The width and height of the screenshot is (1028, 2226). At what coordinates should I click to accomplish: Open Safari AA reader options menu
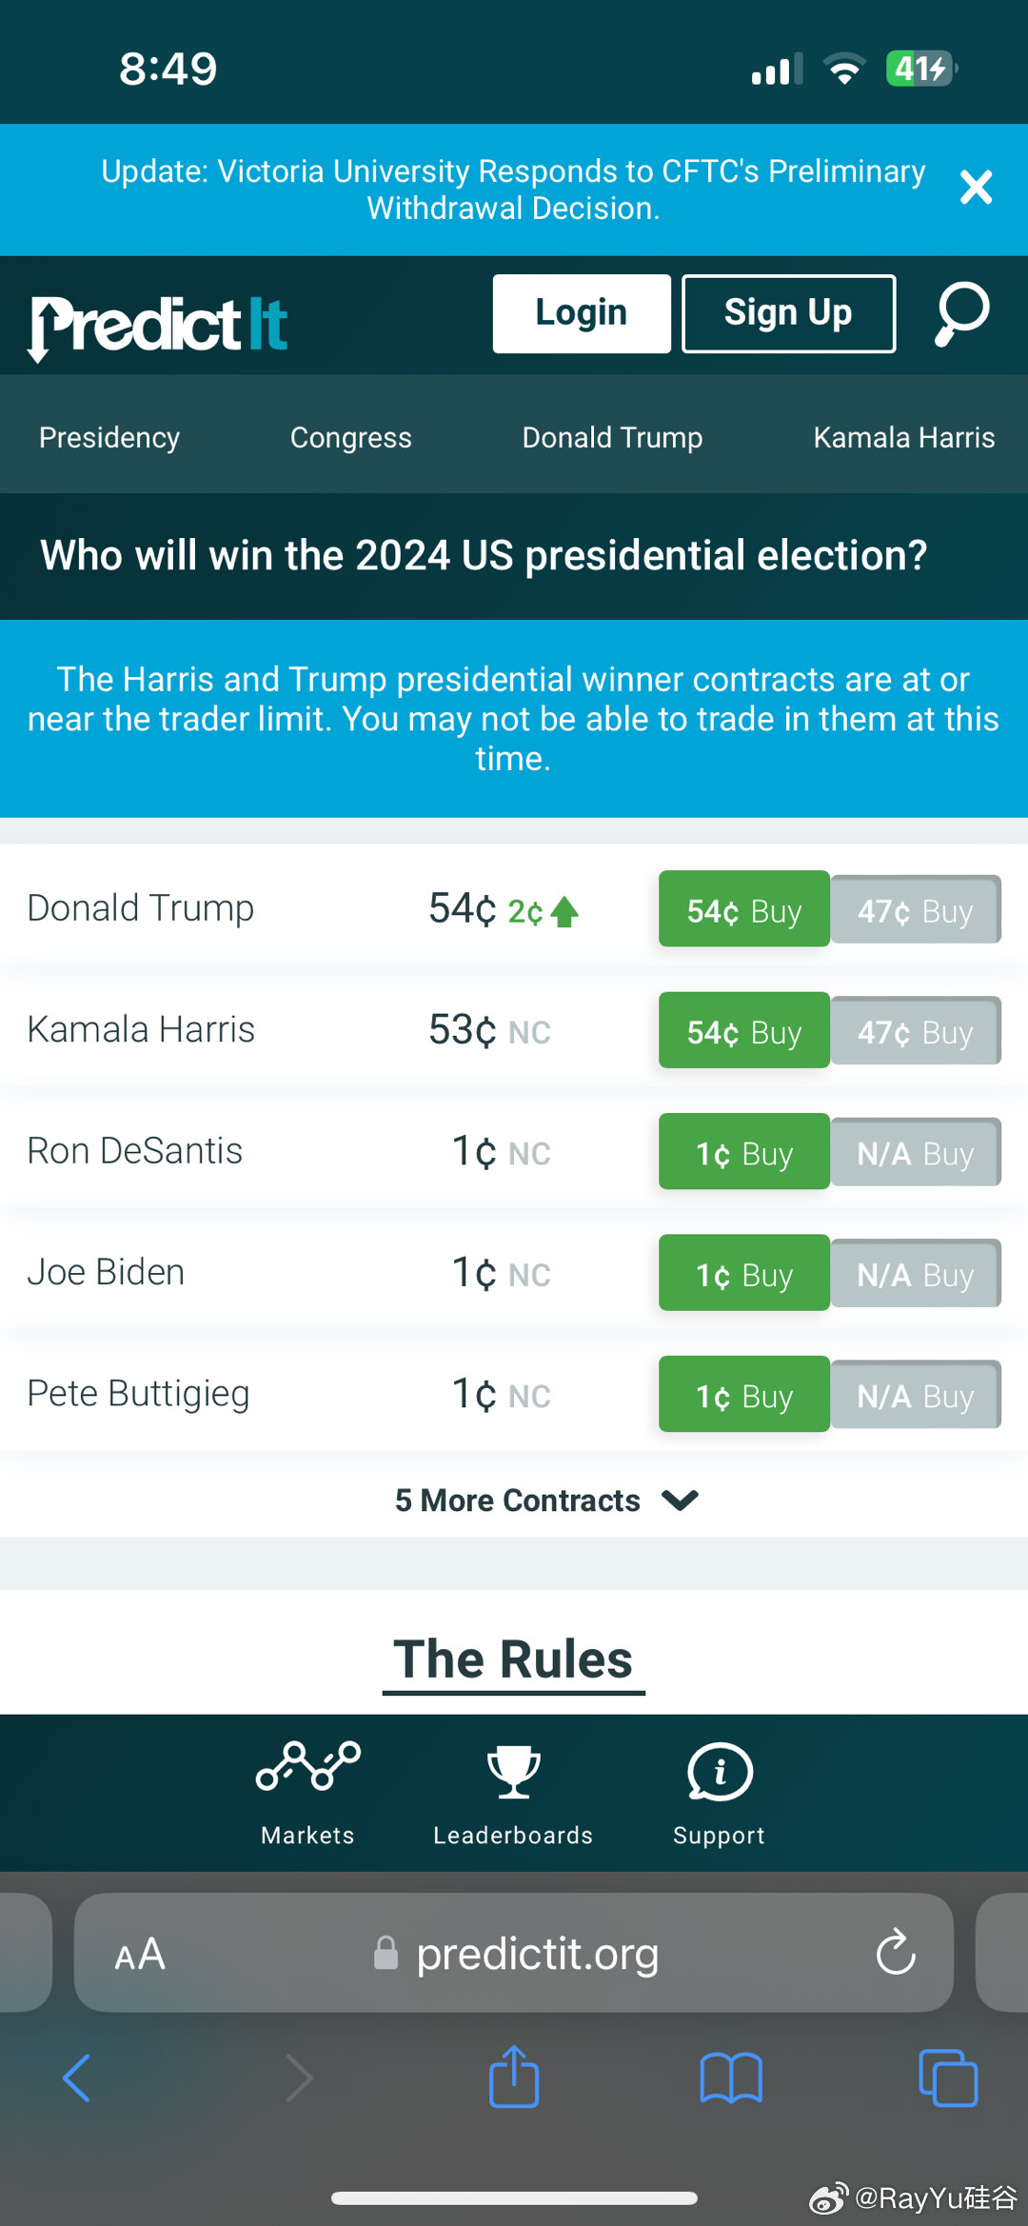[x=140, y=1955]
